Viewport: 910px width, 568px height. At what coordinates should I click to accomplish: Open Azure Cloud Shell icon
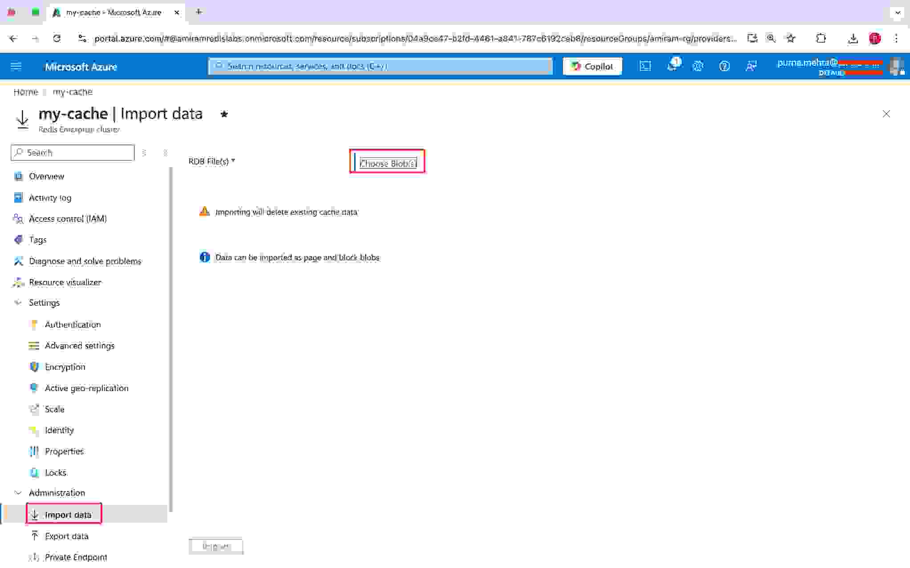tap(645, 66)
